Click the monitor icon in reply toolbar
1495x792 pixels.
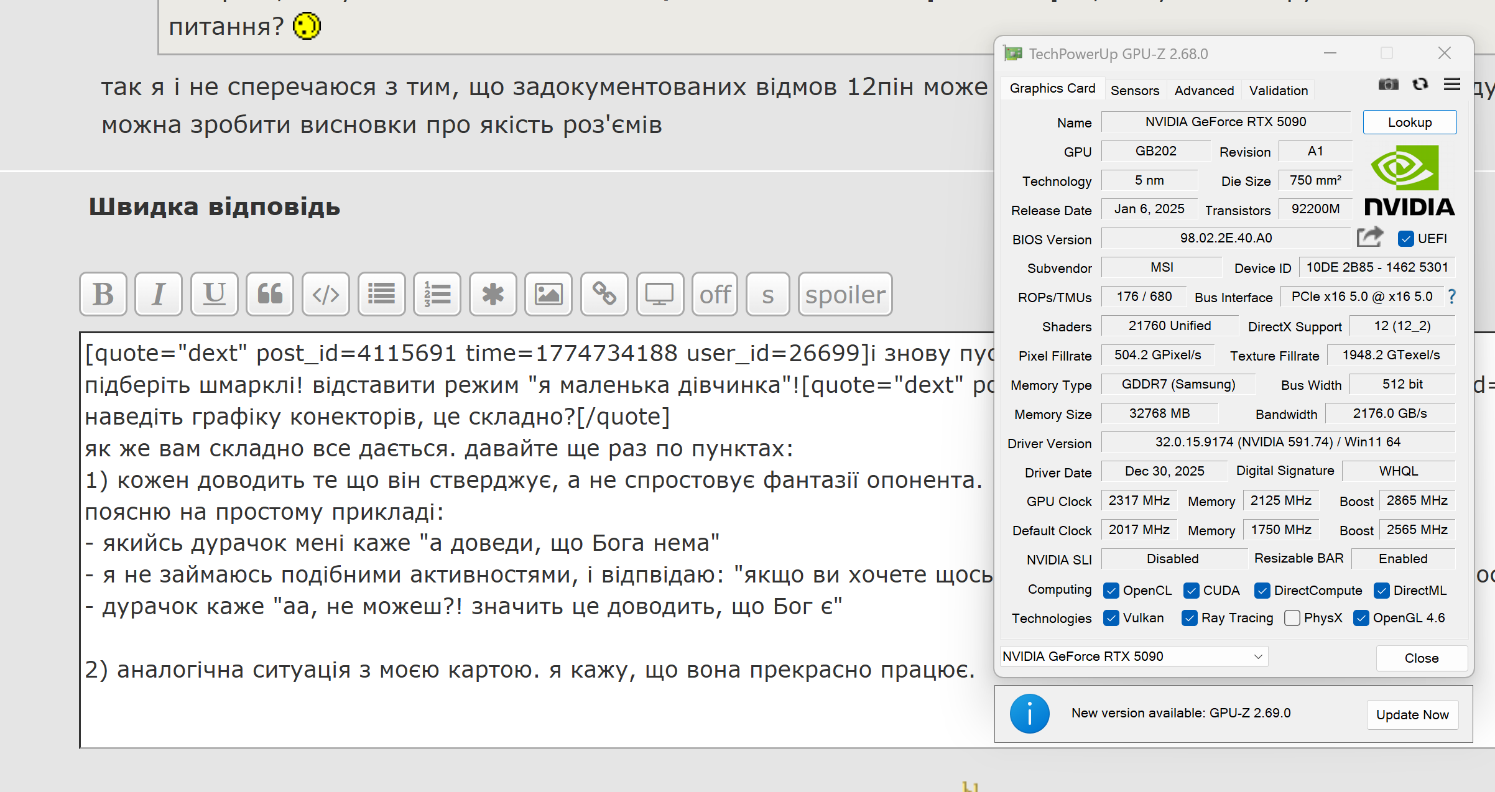[x=660, y=294]
